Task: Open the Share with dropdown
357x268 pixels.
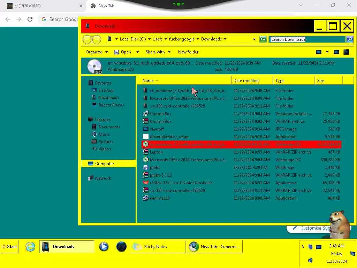Action: click(x=158, y=52)
